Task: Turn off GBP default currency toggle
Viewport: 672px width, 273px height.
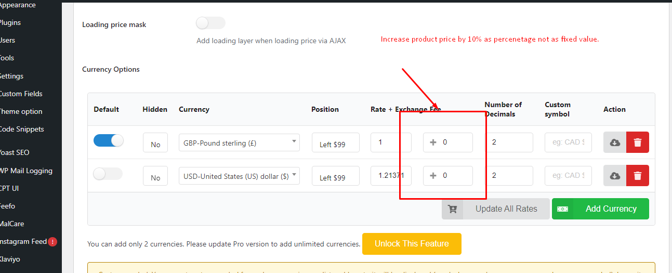Action: click(x=109, y=140)
